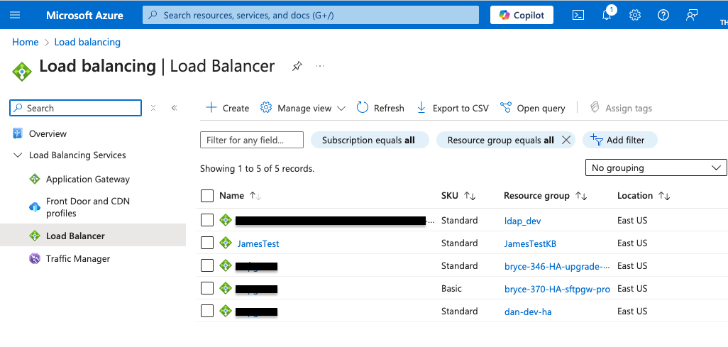Check the bryce-370-HA-sftpgw-pro row checkbox
728x347 pixels.
click(207, 289)
